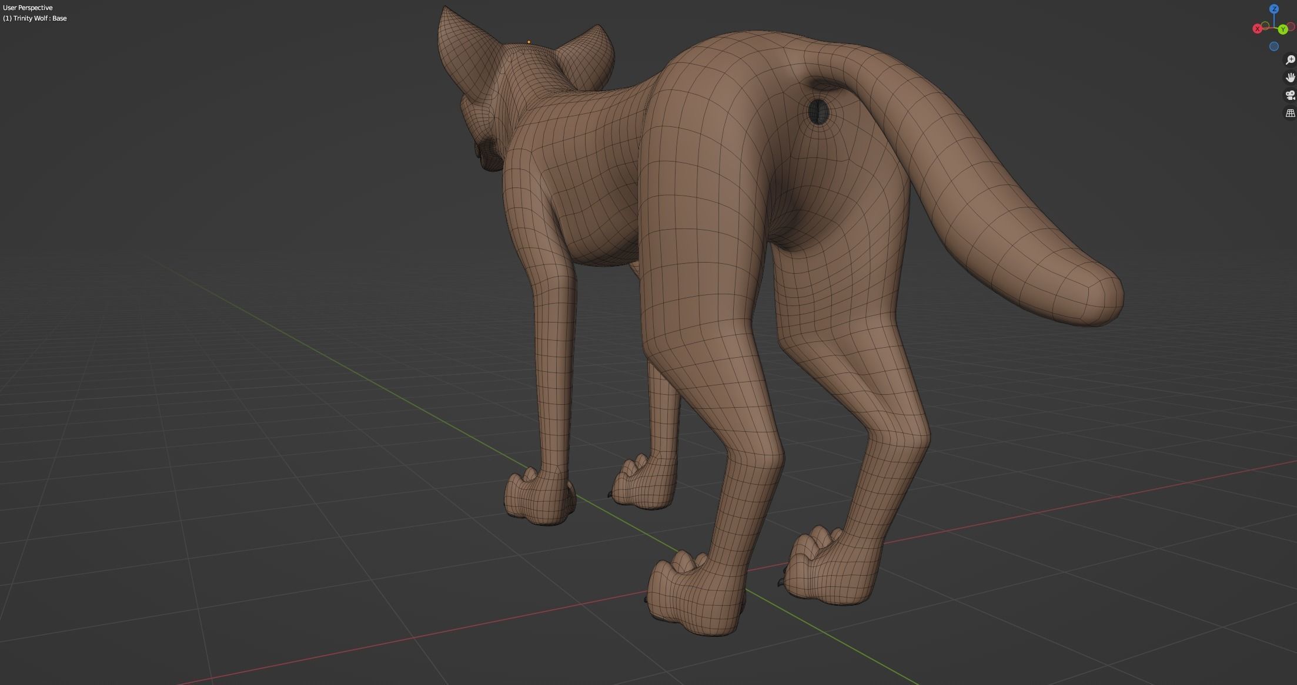
Task: Toggle perspective/orthographic grid icon
Action: [x=1290, y=113]
